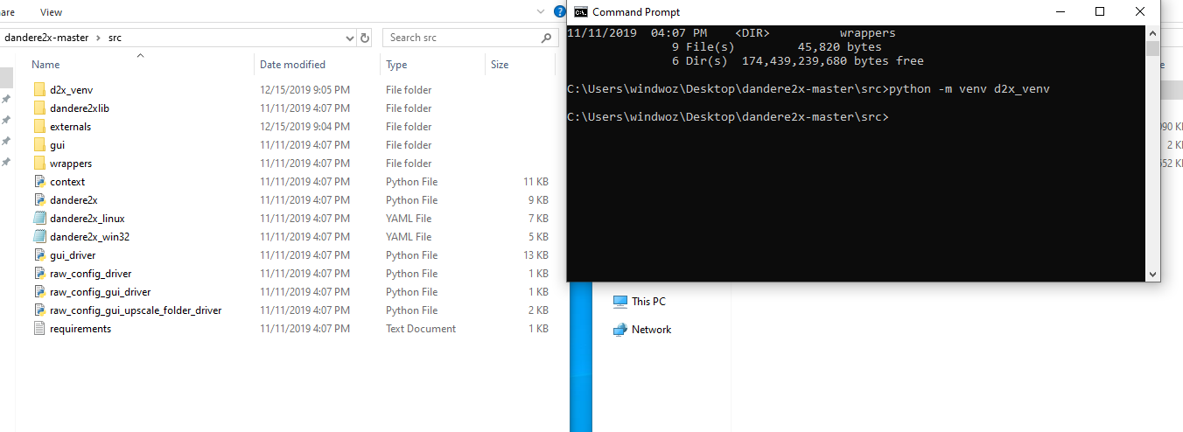Navigate to dandere2x-master in breadcrumb
Screen dimensions: 1183x432
[45, 38]
